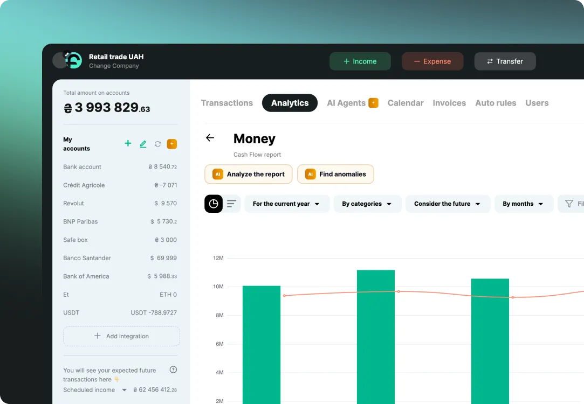Click the Income button
This screenshot has height=404, width=584.
coord(360,61)
